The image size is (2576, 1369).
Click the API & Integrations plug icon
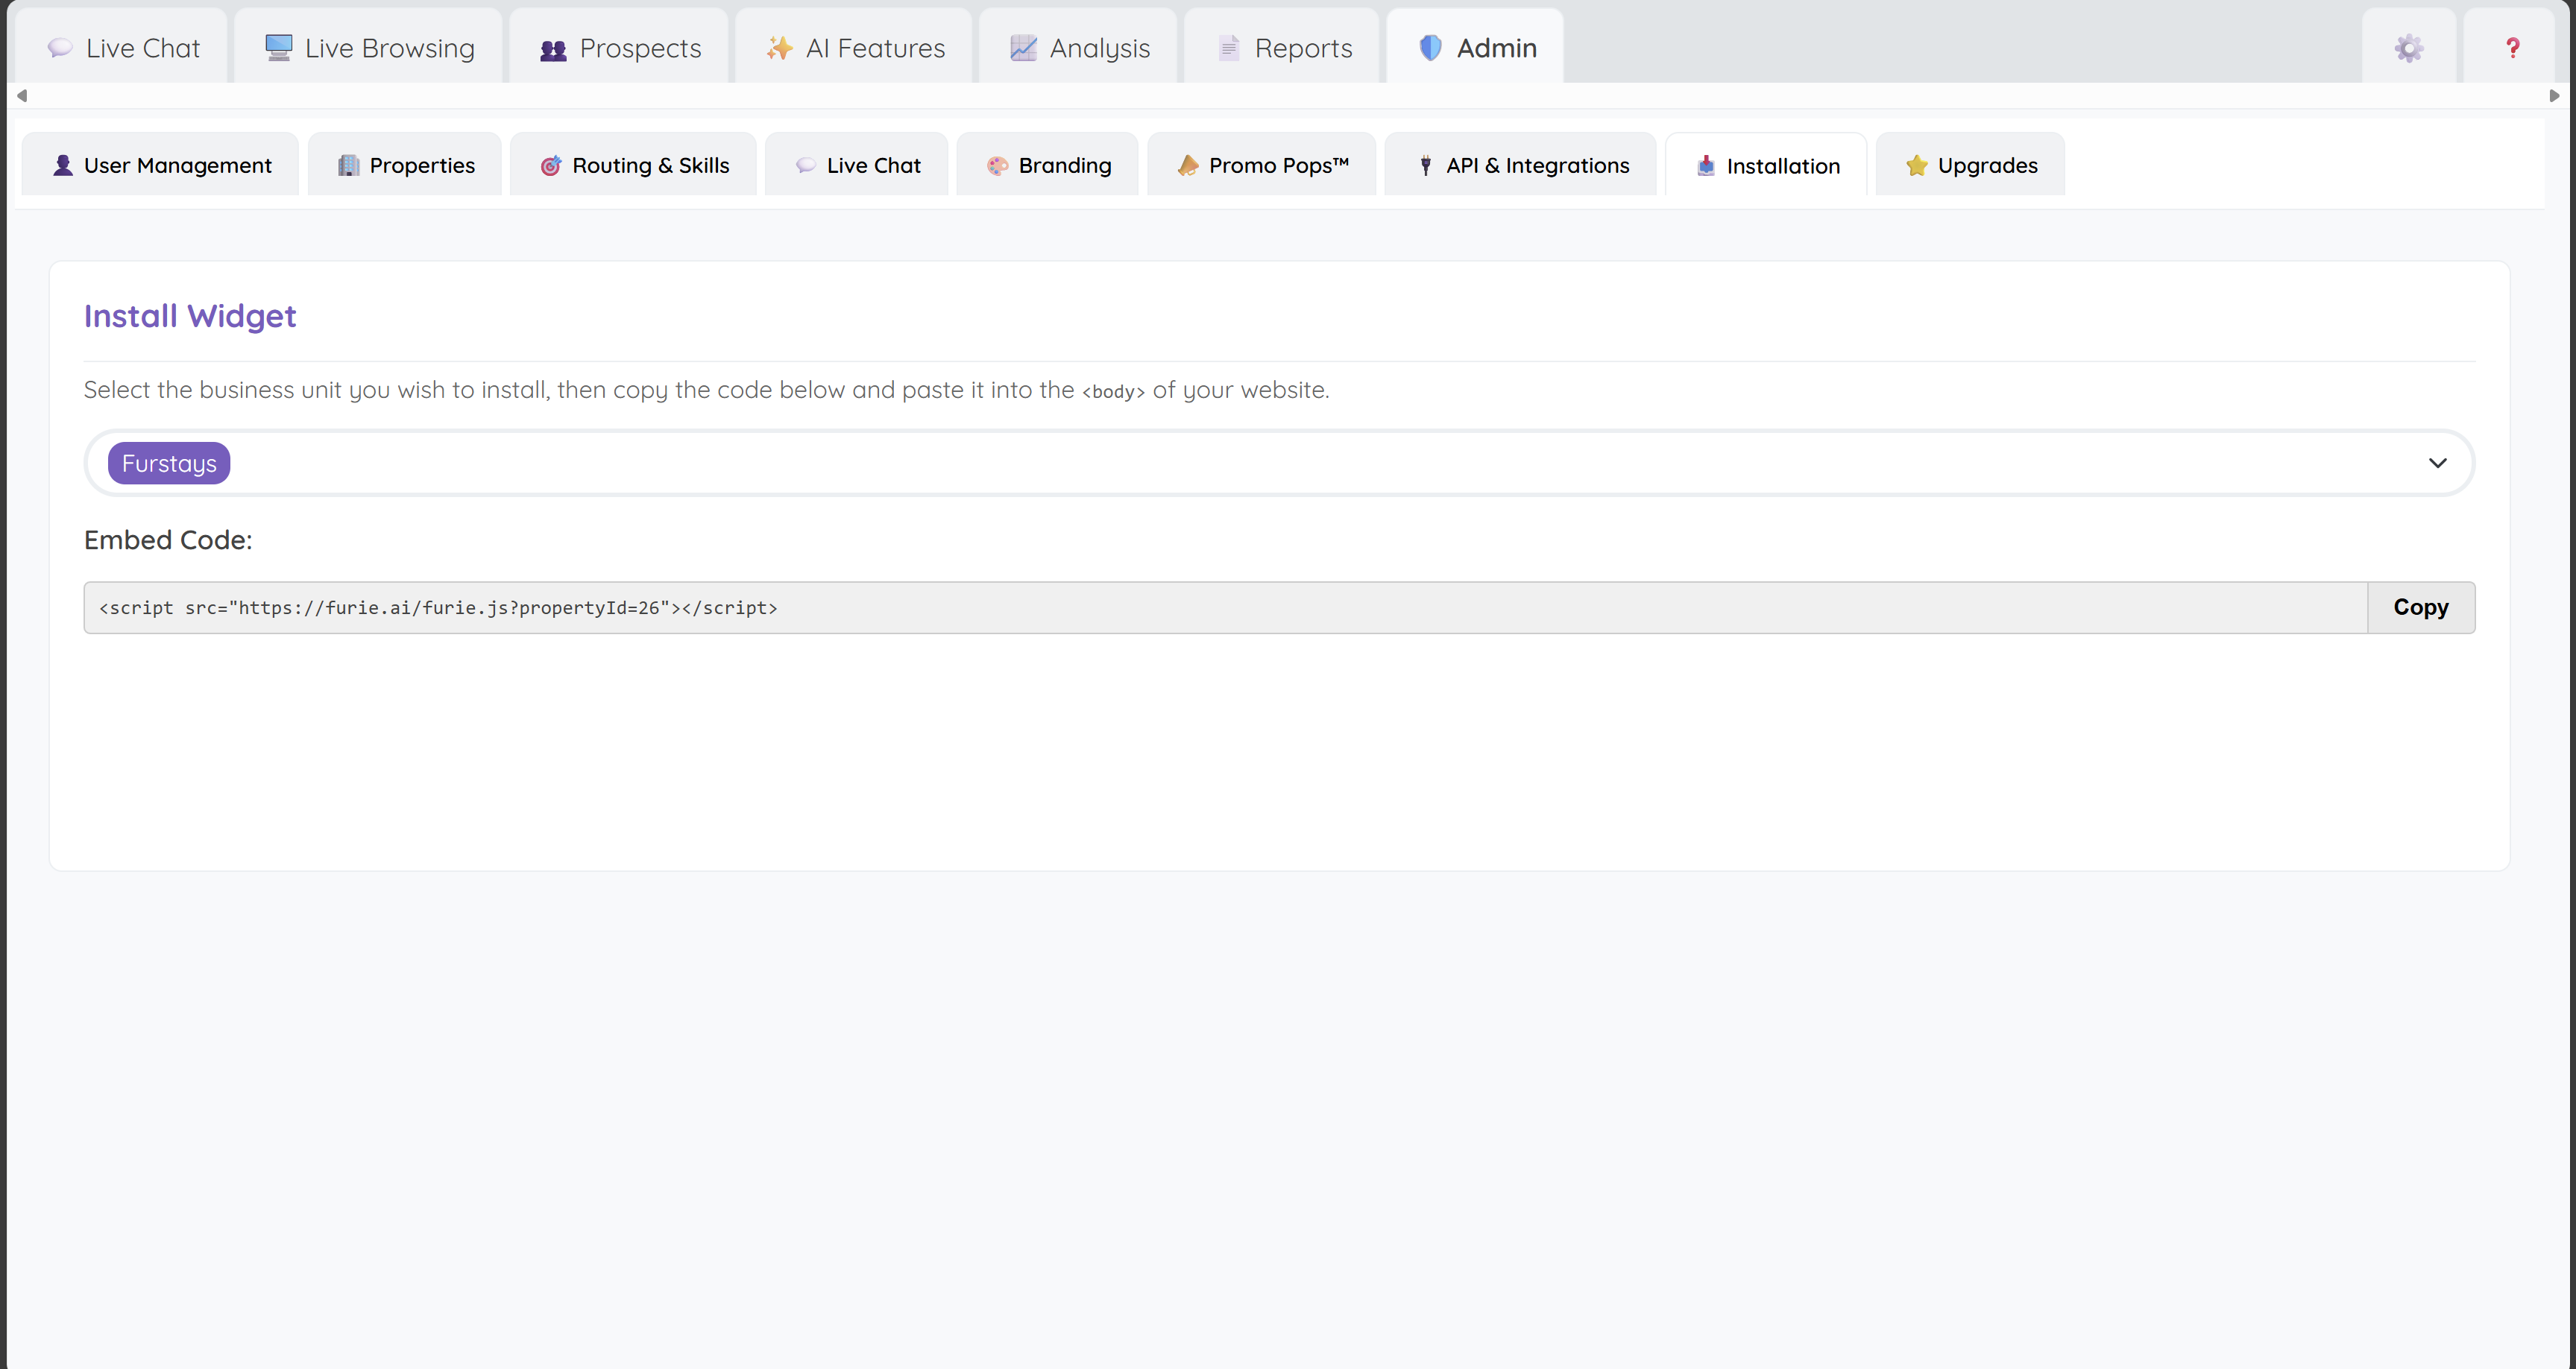coord(1425,165)
